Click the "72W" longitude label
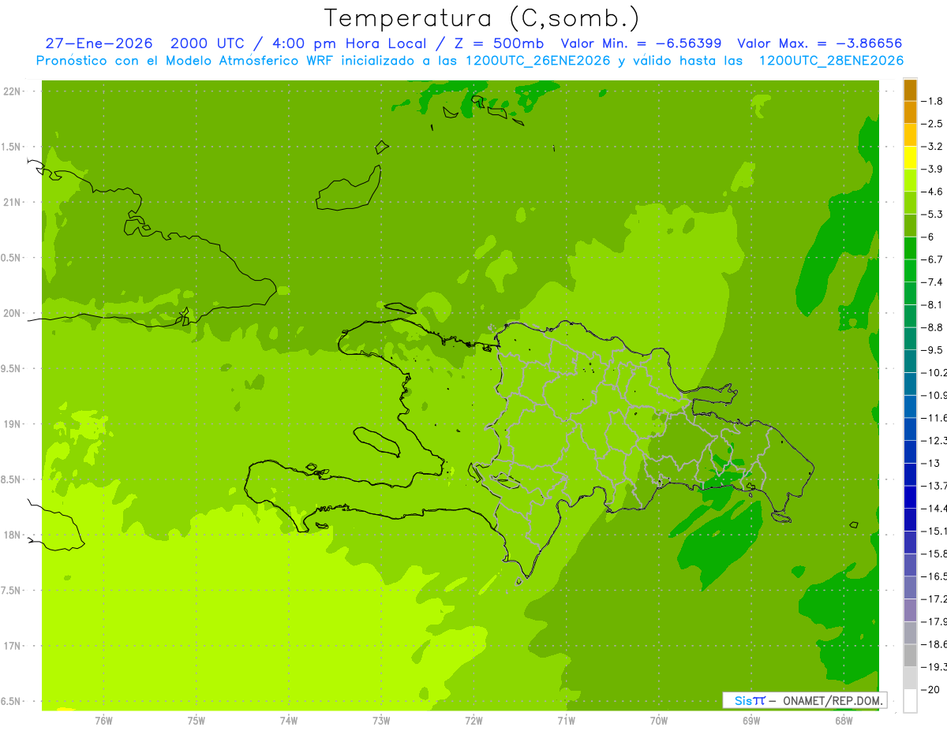947x731 pixels. 473,720
